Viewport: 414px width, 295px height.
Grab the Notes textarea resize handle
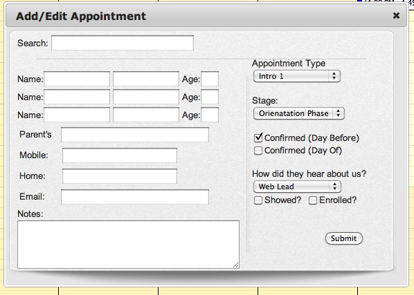[x=236, y=265]
